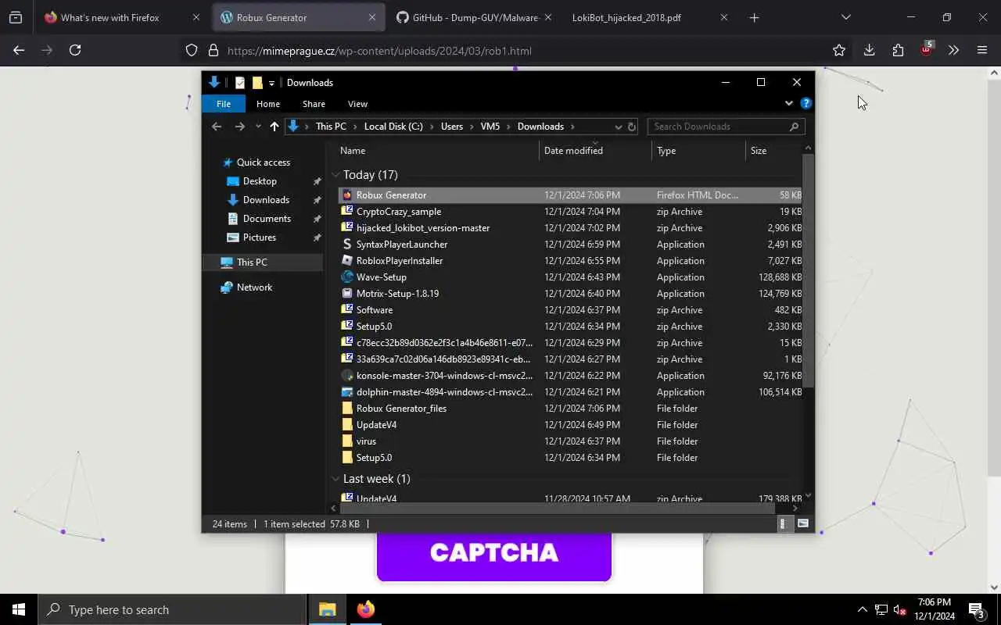Select the virus folder icon
This screenshot has height=625, width=1001.
[348, 441]
